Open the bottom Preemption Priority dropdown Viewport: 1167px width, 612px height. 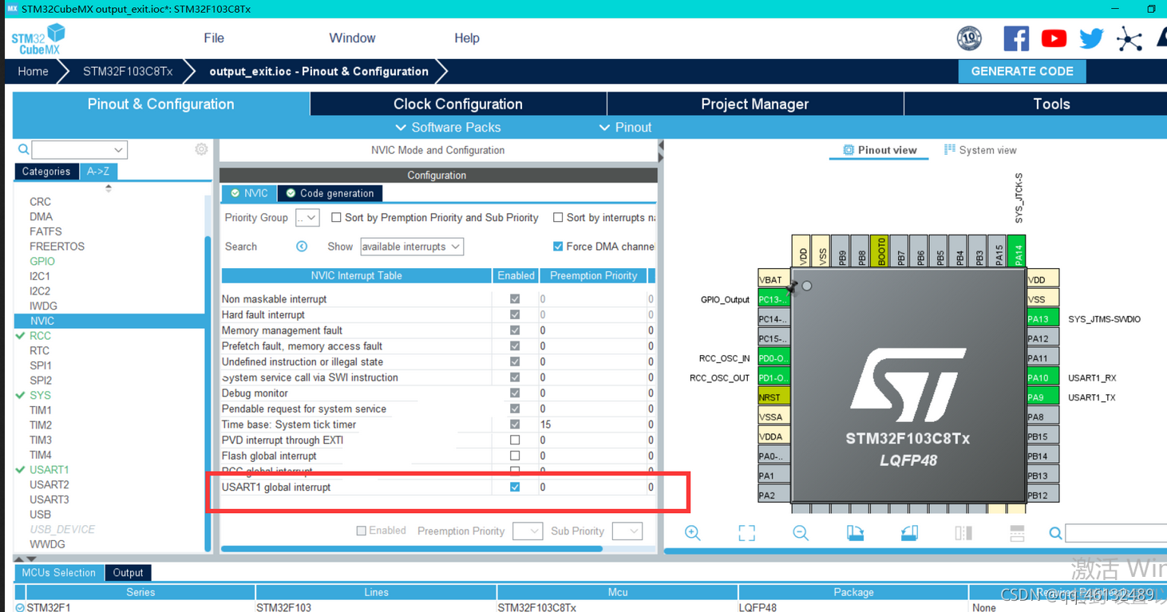(528, 531)
